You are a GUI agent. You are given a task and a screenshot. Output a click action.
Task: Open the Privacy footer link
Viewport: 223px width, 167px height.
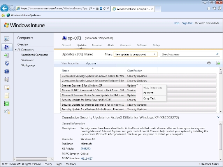(x=48, y=164)
